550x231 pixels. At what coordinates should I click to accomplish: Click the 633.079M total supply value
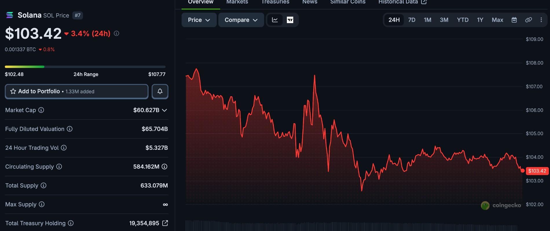[154, 185]
